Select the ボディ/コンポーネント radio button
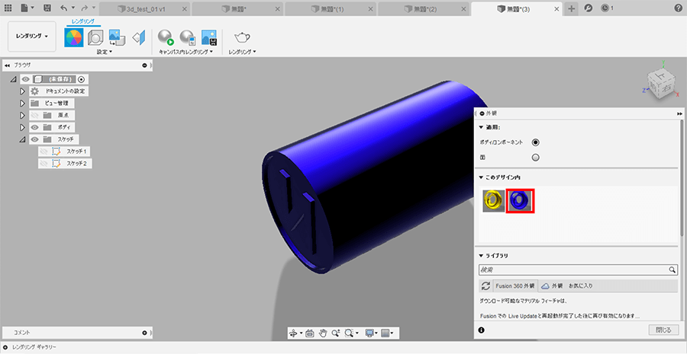This screenshot has height=354, width=687. point(535,142)
